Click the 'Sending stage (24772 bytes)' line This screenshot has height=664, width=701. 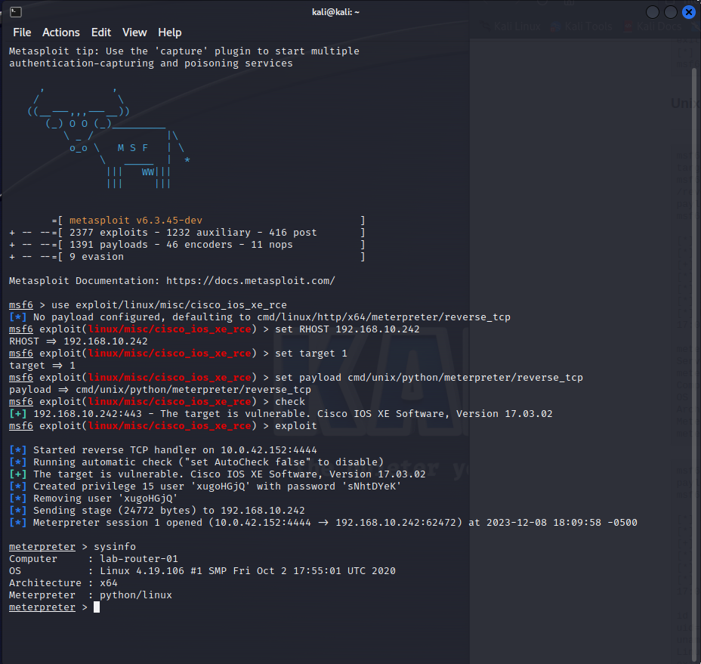[x=157, y=510]
